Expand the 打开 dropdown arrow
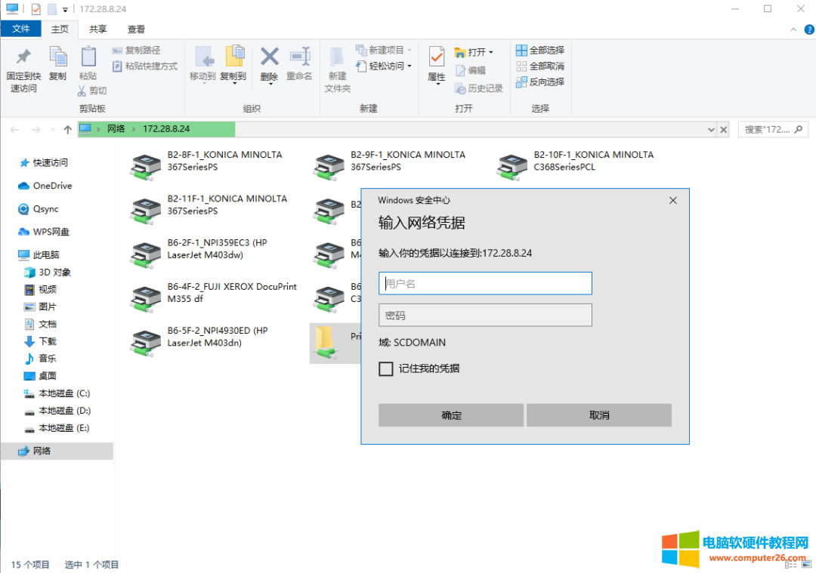The height and width of the screenshot is (573, 816). tap(491, 52)
